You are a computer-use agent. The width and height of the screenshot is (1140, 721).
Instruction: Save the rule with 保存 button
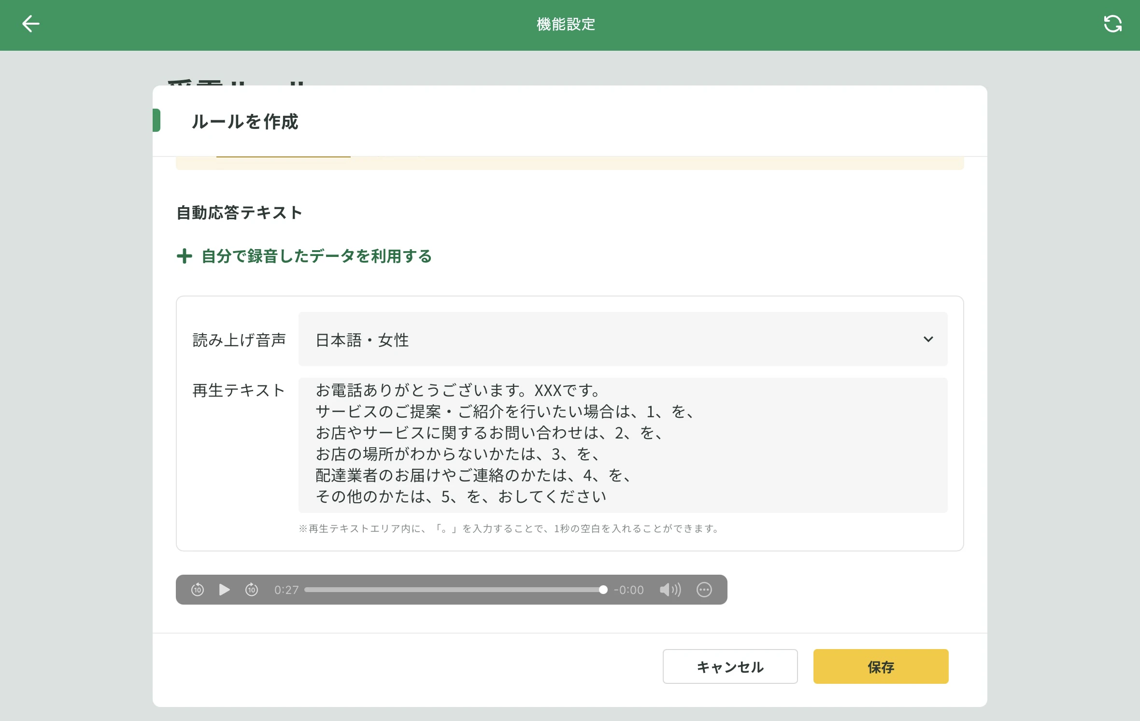[880, 666]
